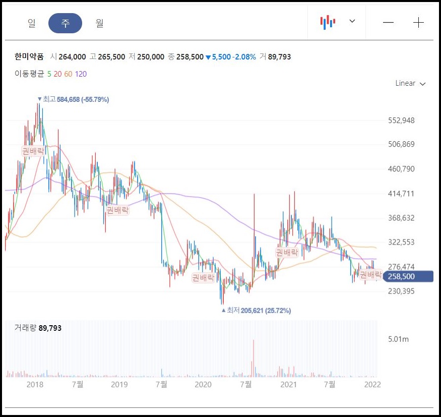Click the candlestick chart type icon
The image size is (441, 417).
click(x=328, y=23)
